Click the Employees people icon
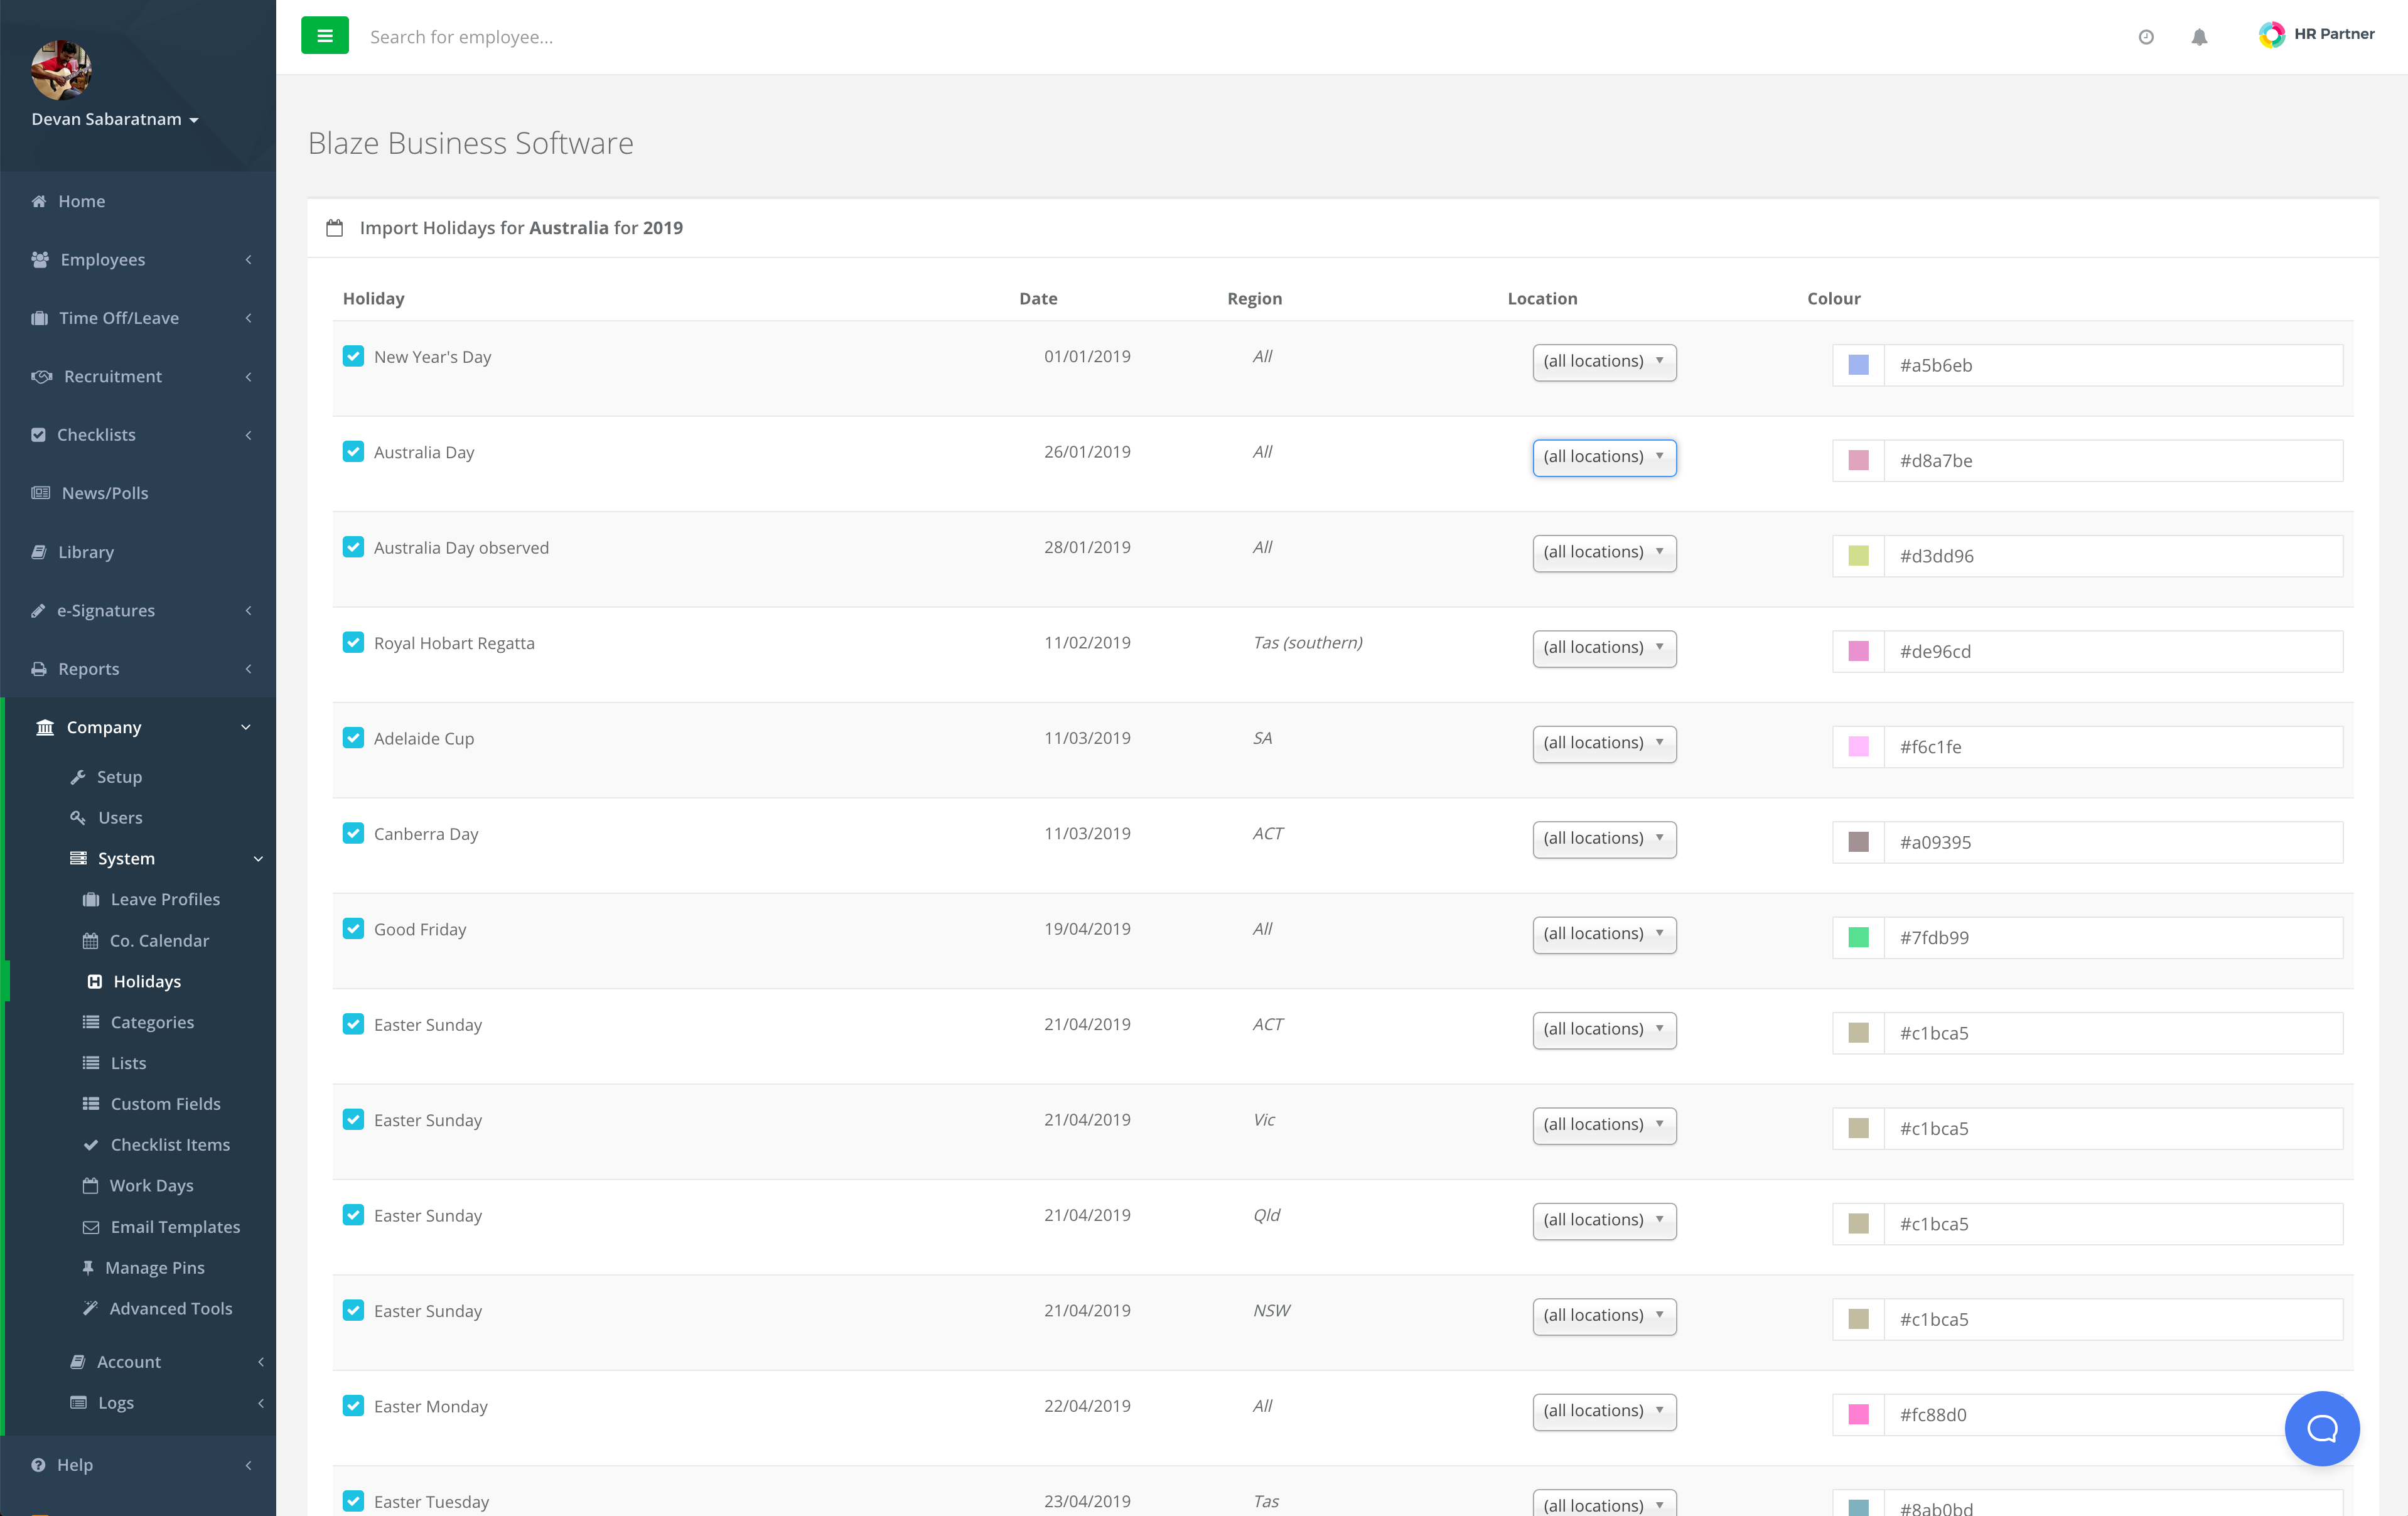 [x=40, y=259]
